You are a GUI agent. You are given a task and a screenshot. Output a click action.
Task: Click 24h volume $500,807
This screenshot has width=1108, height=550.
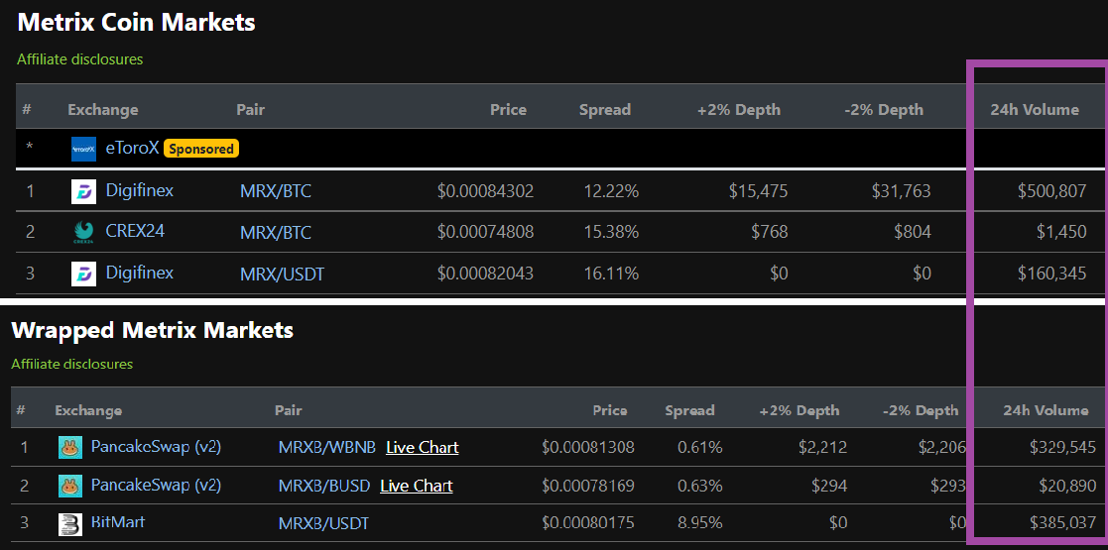[1051, 191]
